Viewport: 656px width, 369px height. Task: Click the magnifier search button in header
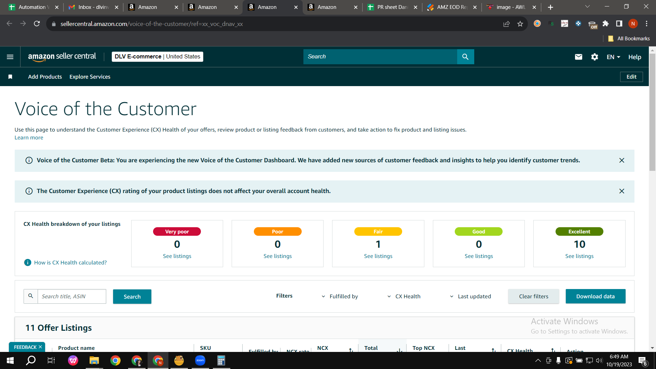pyautogui.click(x=465, y=57)
